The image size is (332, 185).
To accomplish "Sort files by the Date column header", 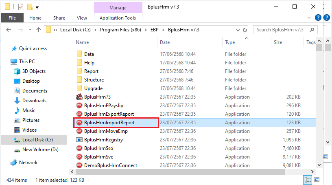I will pos(165,42).
